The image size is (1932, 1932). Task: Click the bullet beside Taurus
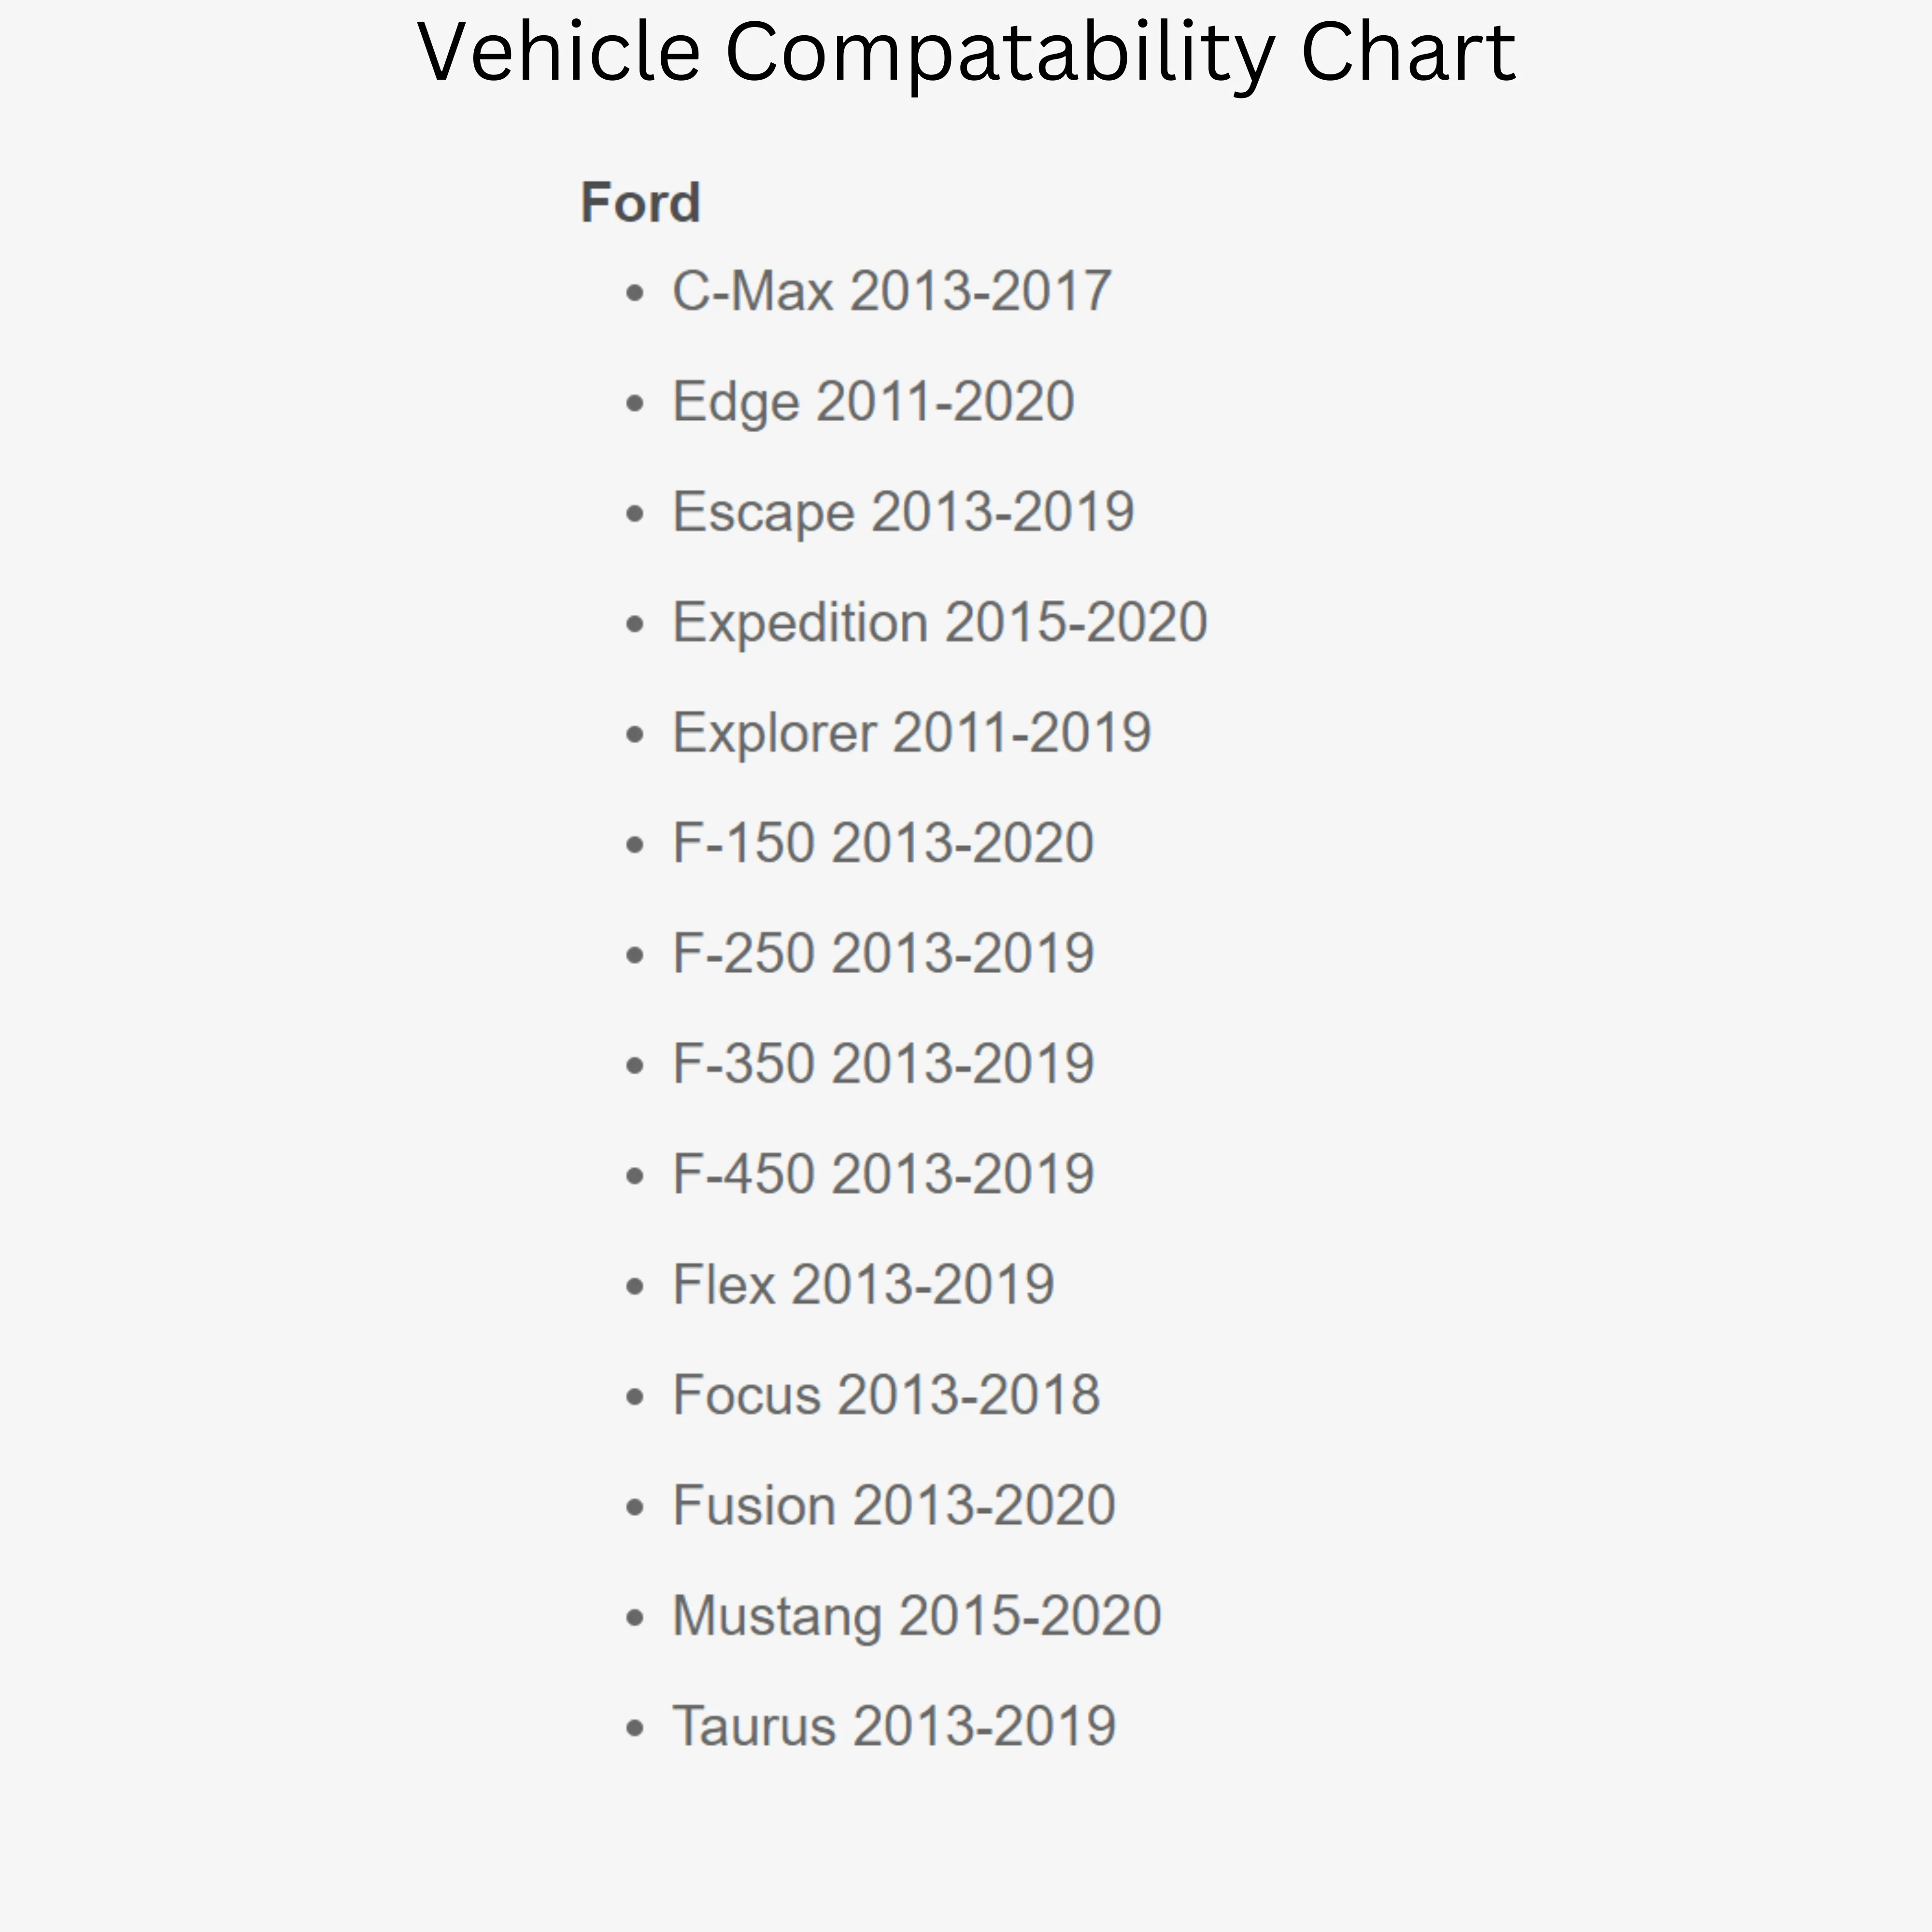pos(635,1728)
